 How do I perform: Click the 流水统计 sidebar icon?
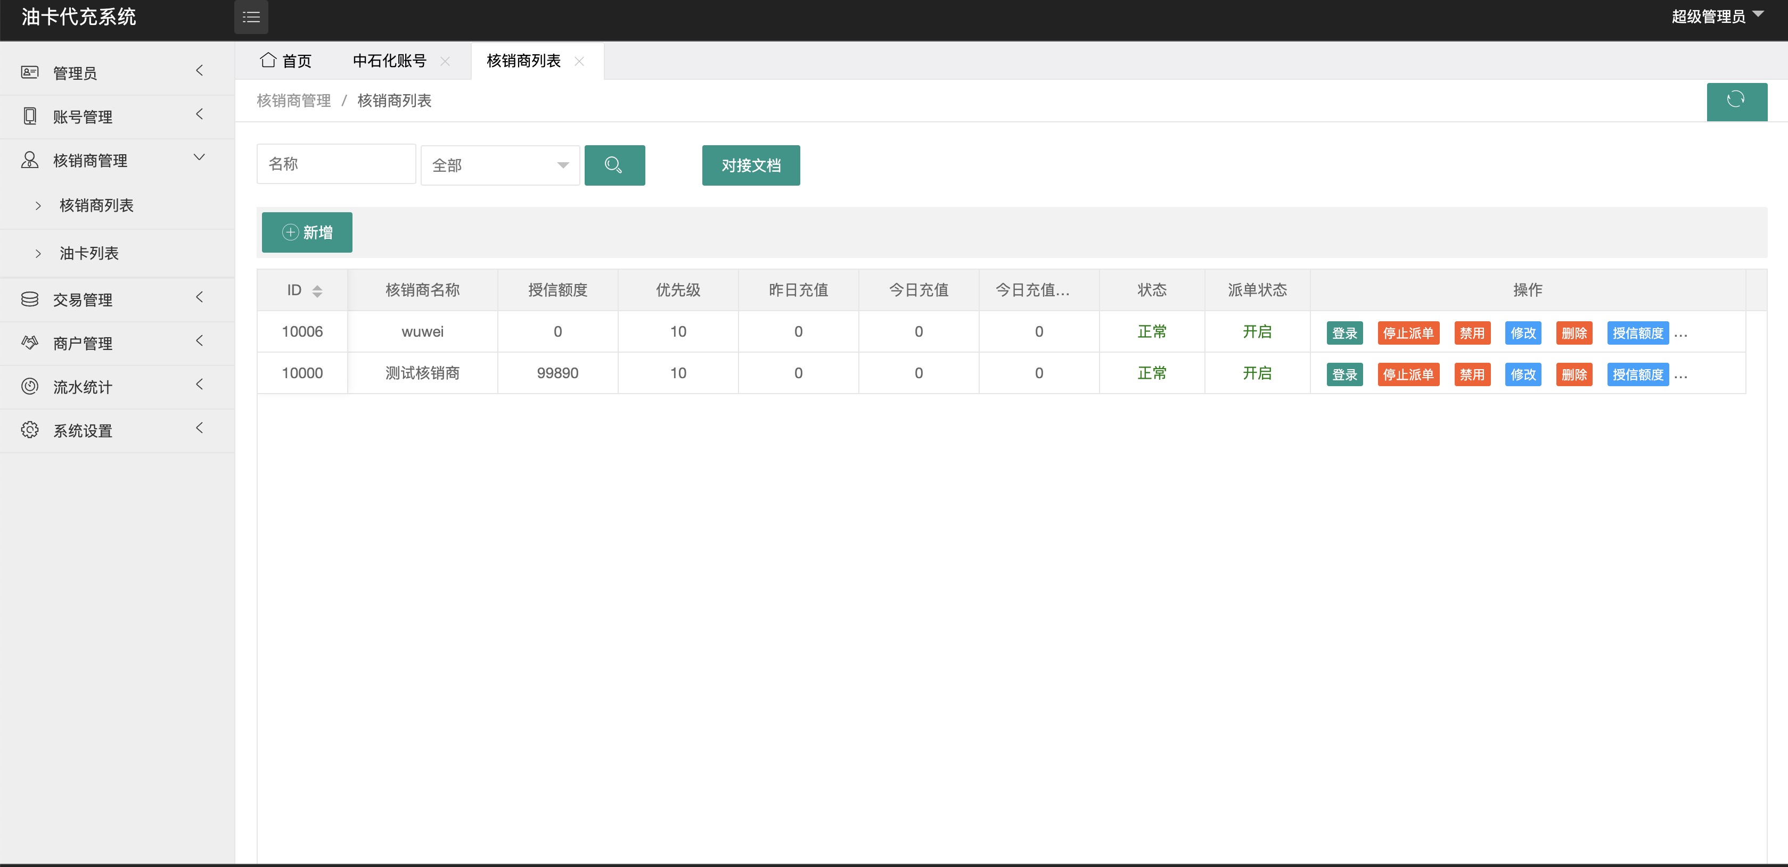(x=30, y=386)
